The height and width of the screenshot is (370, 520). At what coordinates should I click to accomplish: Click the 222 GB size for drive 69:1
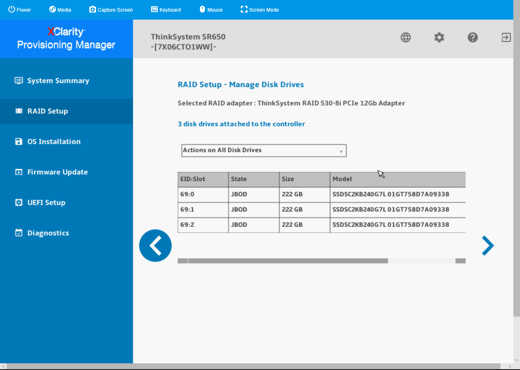click(292, 209)
